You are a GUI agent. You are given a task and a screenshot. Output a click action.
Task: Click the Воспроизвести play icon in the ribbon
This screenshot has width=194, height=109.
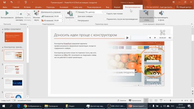(7, 13)
